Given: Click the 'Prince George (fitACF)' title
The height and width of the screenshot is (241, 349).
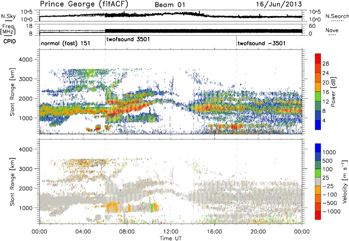Looking at the screenshot, I should coord(84,4).
